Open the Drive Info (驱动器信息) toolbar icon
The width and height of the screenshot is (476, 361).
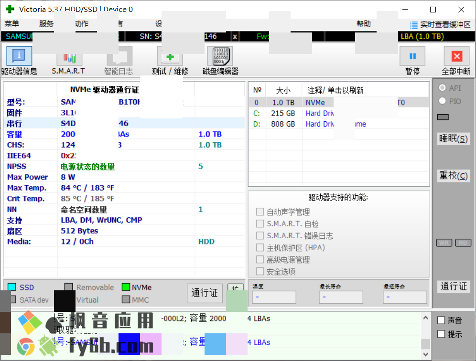(x=19, y=56)
